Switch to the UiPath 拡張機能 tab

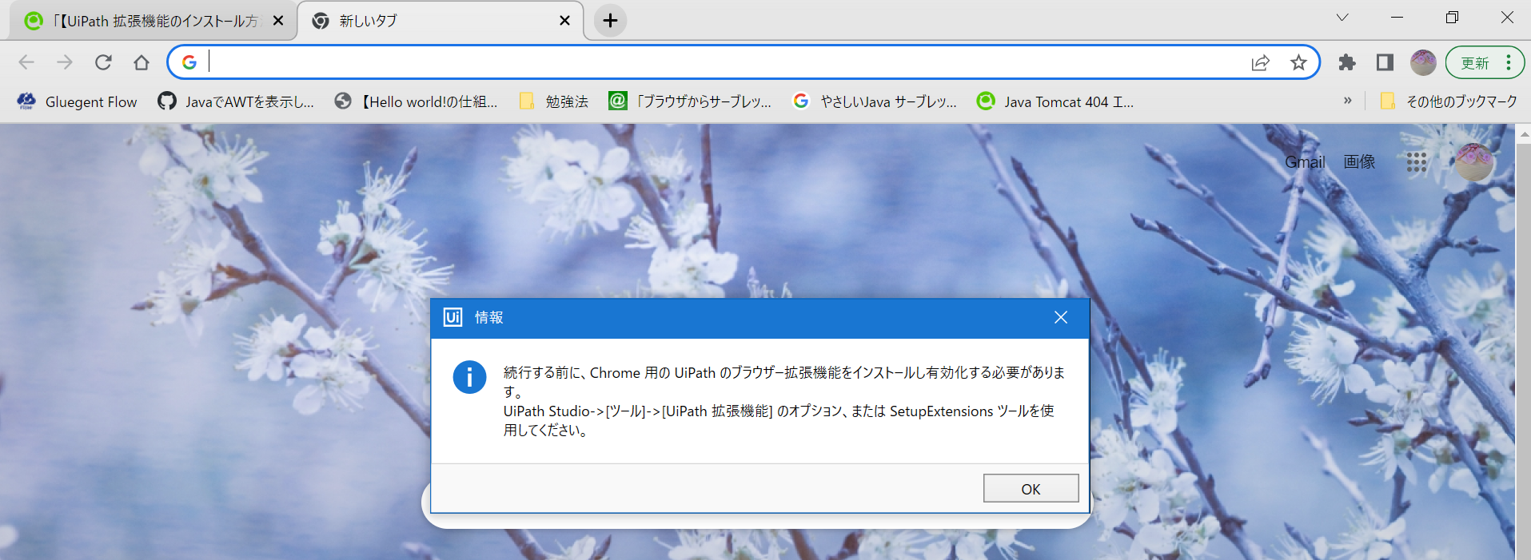click(153, 21)
